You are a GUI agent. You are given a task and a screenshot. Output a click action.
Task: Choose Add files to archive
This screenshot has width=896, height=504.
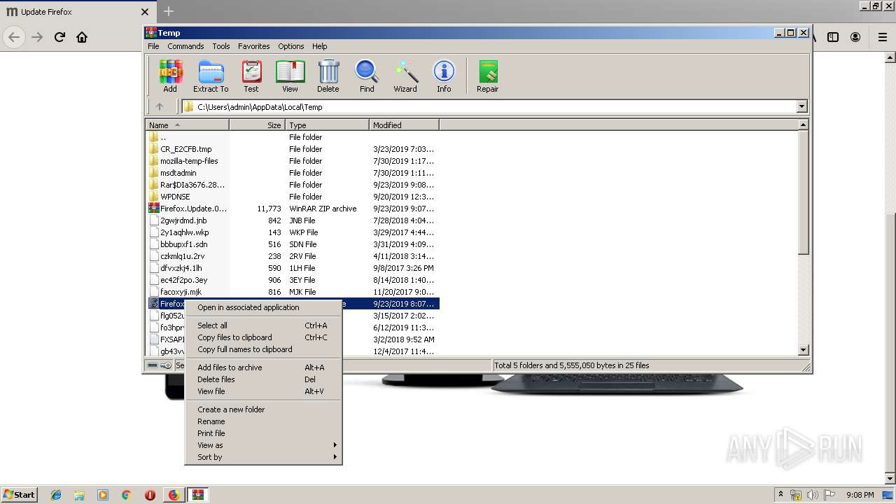click(263, 367)
